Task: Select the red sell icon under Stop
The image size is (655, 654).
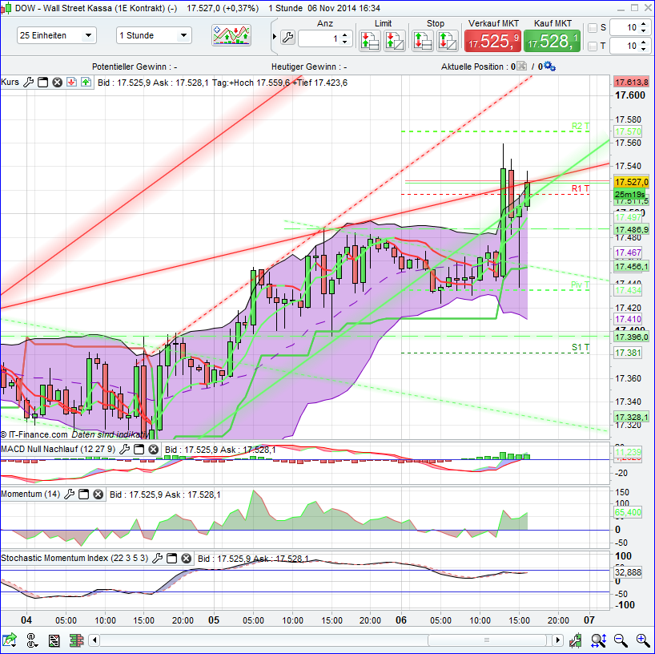Action: pyautogui.click(x=423, y=39)
